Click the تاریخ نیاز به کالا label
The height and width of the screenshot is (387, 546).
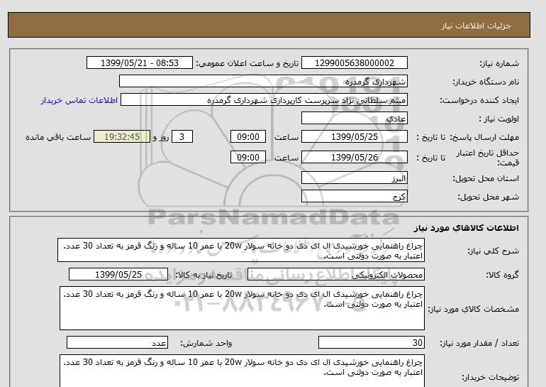click(x=204, y=275)
